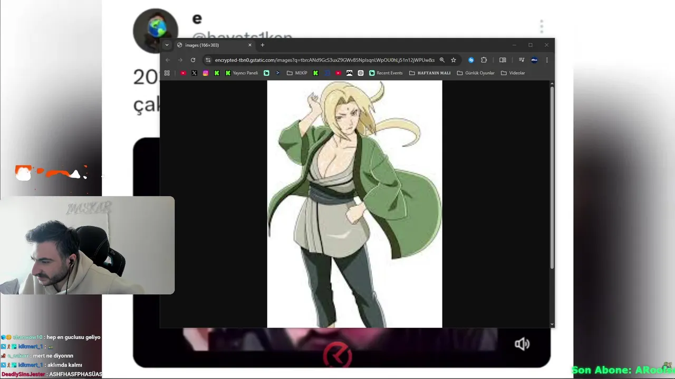This screenshot has width=675, height=379.
Task: Go forward in browser history
Action: click(180, 60)
